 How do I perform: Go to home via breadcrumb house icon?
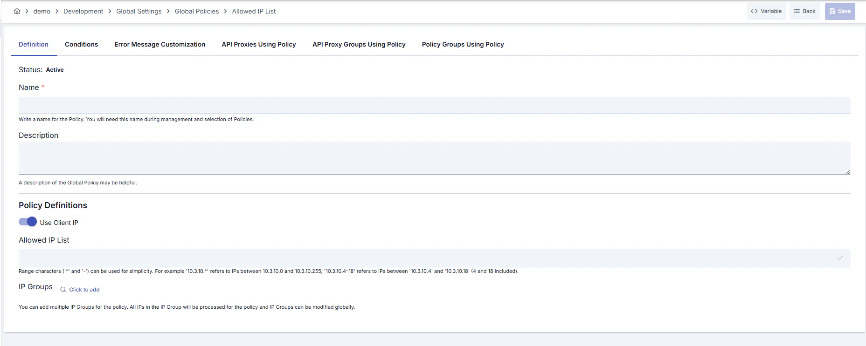[17, 11]
